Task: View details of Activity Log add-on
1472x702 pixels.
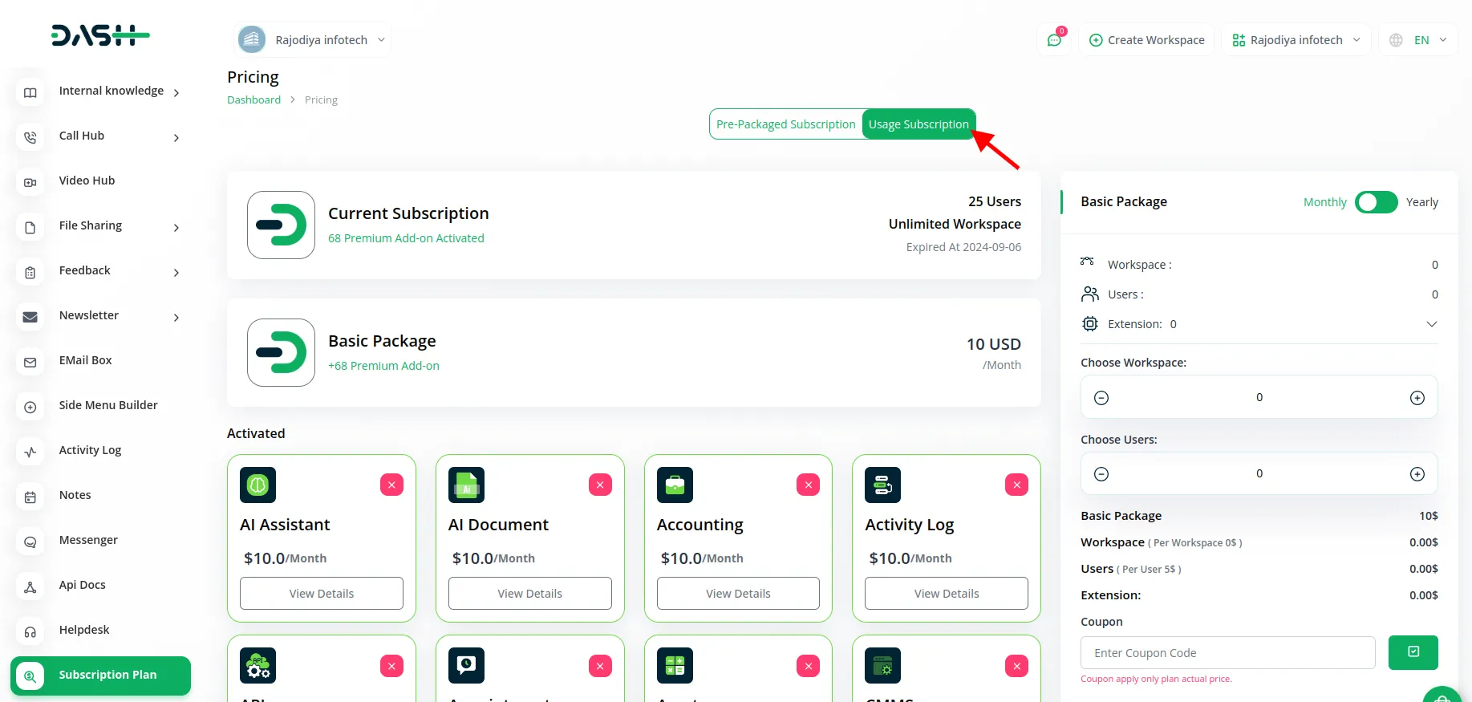Action: click(x=947, y=594)
